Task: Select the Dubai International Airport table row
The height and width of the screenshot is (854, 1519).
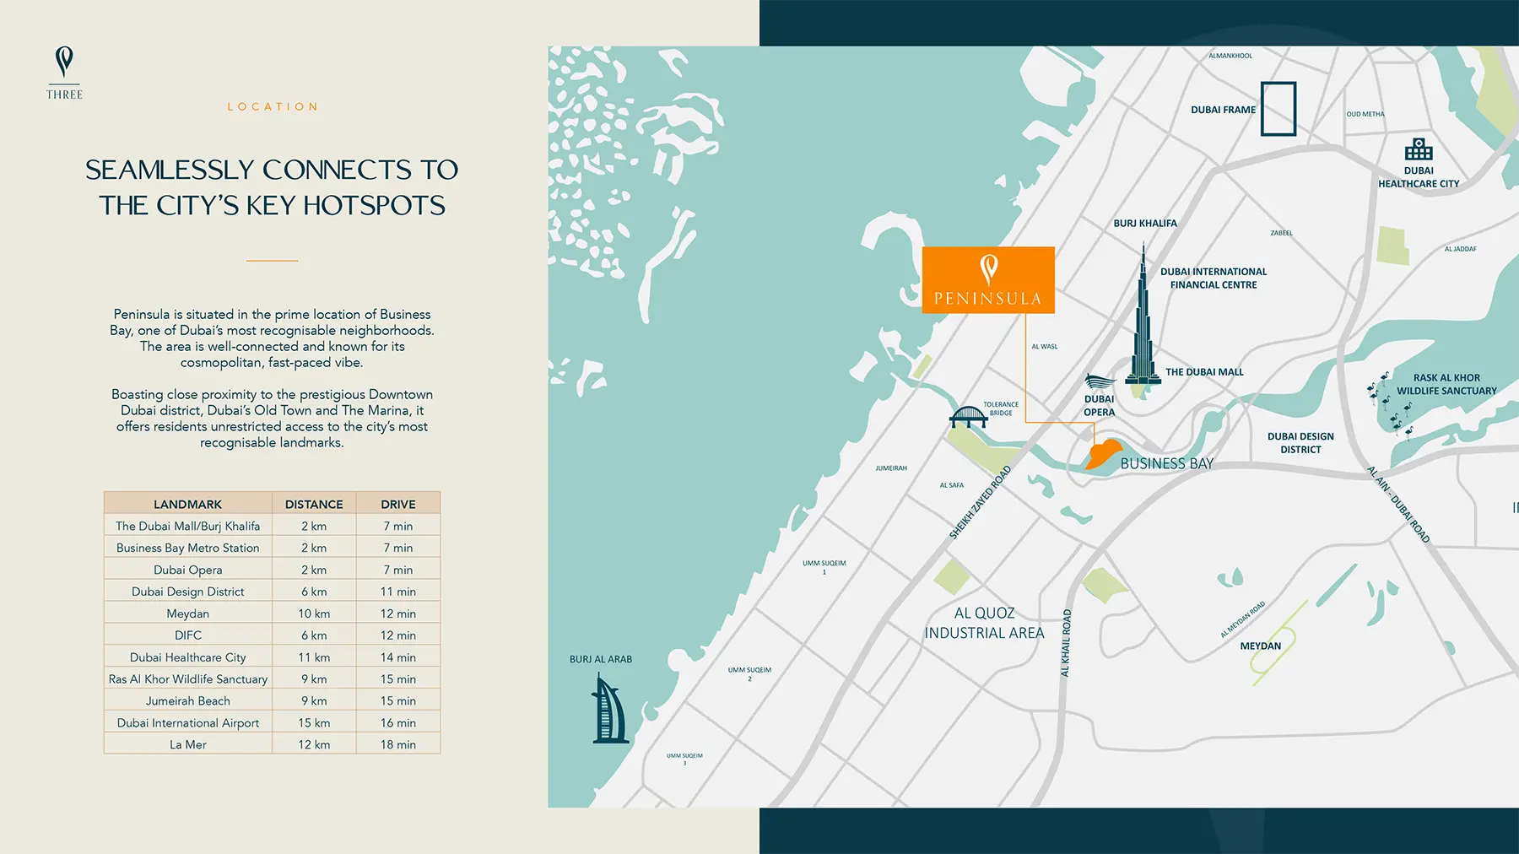Action: point(187,723)
